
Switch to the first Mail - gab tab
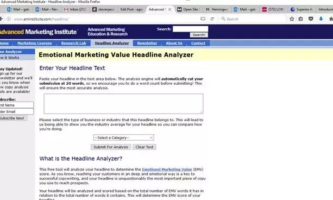18,9
